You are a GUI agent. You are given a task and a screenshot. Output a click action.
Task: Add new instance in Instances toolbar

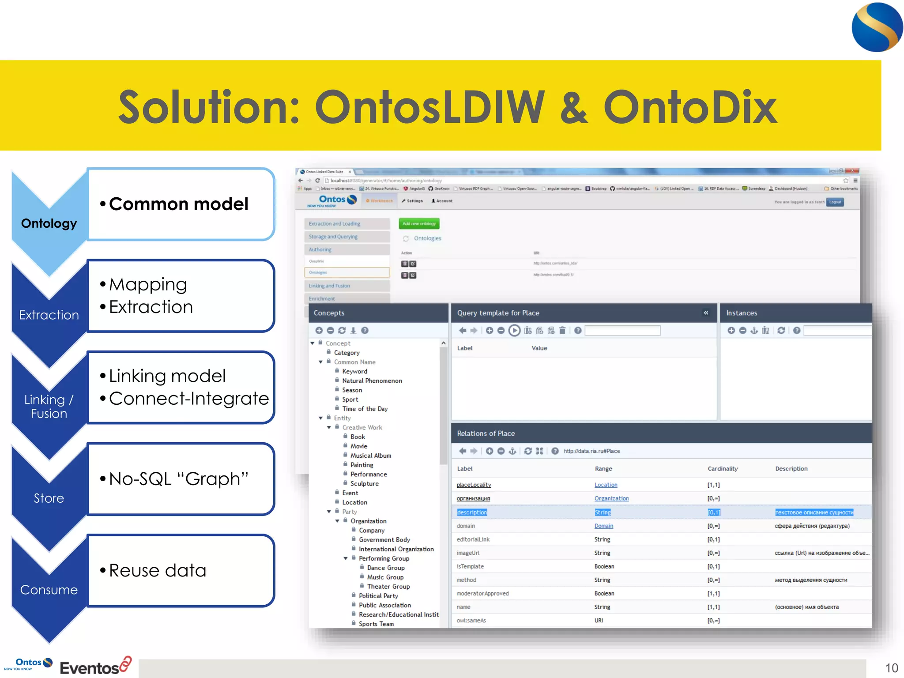(731, 330)
